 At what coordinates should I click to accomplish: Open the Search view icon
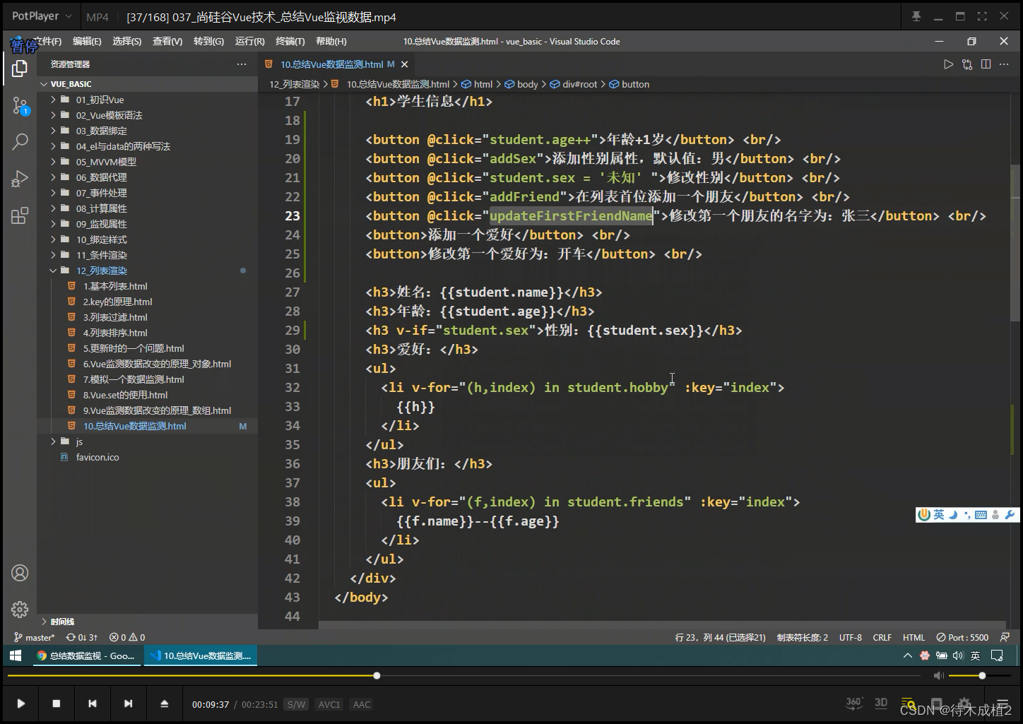(20, 141)
